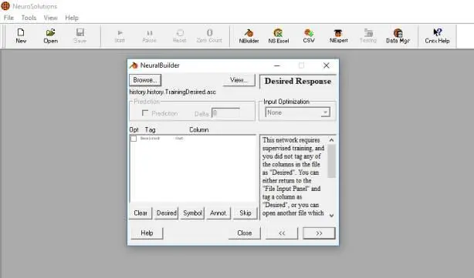This screenshot has height=278, width=474.
Task: Open the NS Excel tool
Action: click(x=278, y=36)
